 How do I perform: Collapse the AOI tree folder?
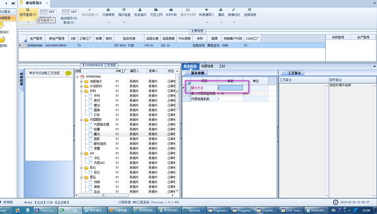[x=82, y=153]
